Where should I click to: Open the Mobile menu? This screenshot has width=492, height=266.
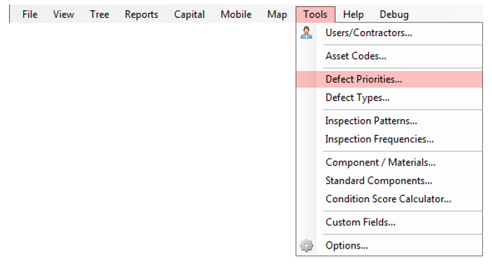click(236, 14)
